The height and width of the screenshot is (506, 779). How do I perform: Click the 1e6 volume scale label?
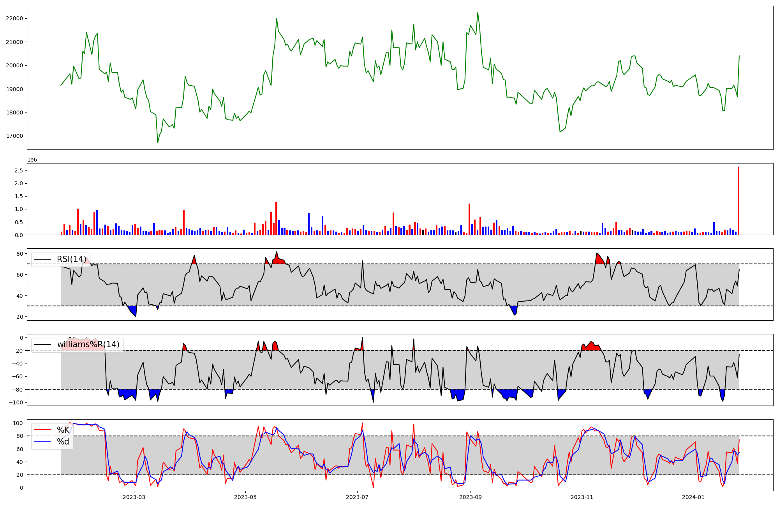click(x=32, y=160)
